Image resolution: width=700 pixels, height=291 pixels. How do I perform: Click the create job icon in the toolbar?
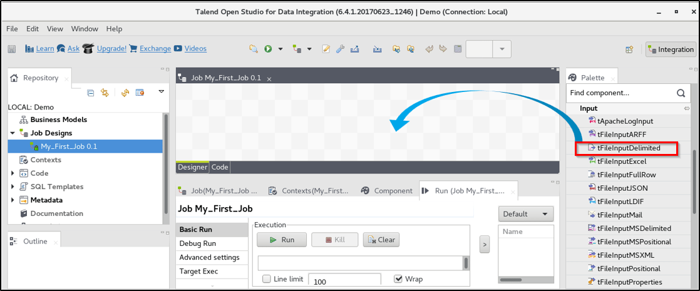tap(296, 49)
